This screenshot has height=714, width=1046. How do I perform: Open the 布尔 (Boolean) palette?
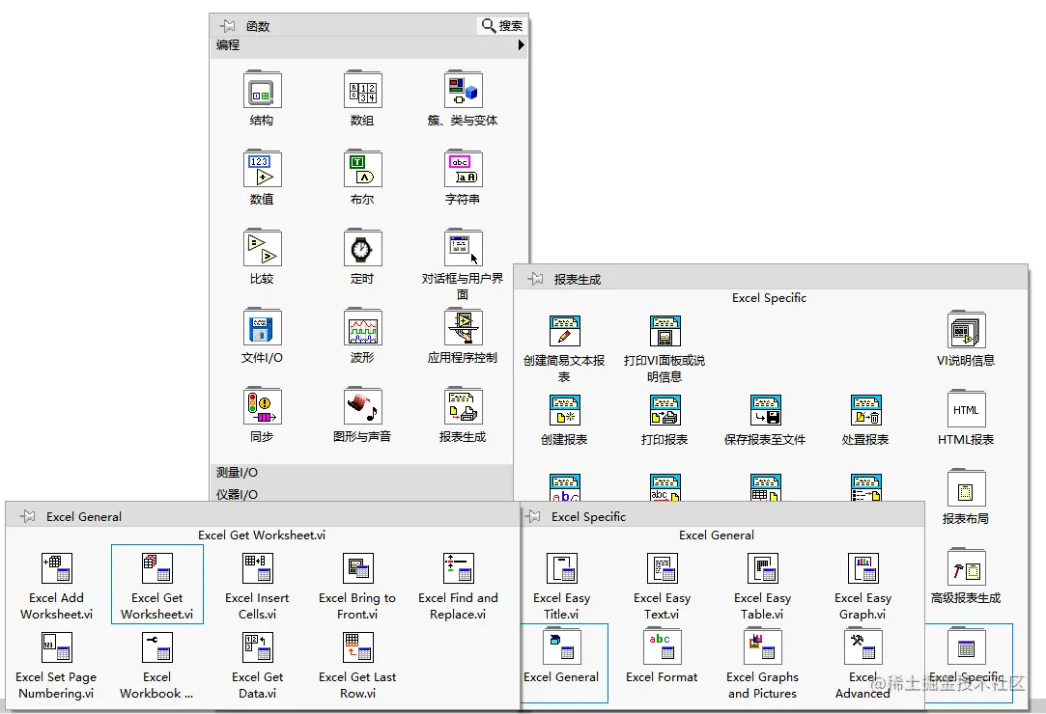[x=363, y=169]
